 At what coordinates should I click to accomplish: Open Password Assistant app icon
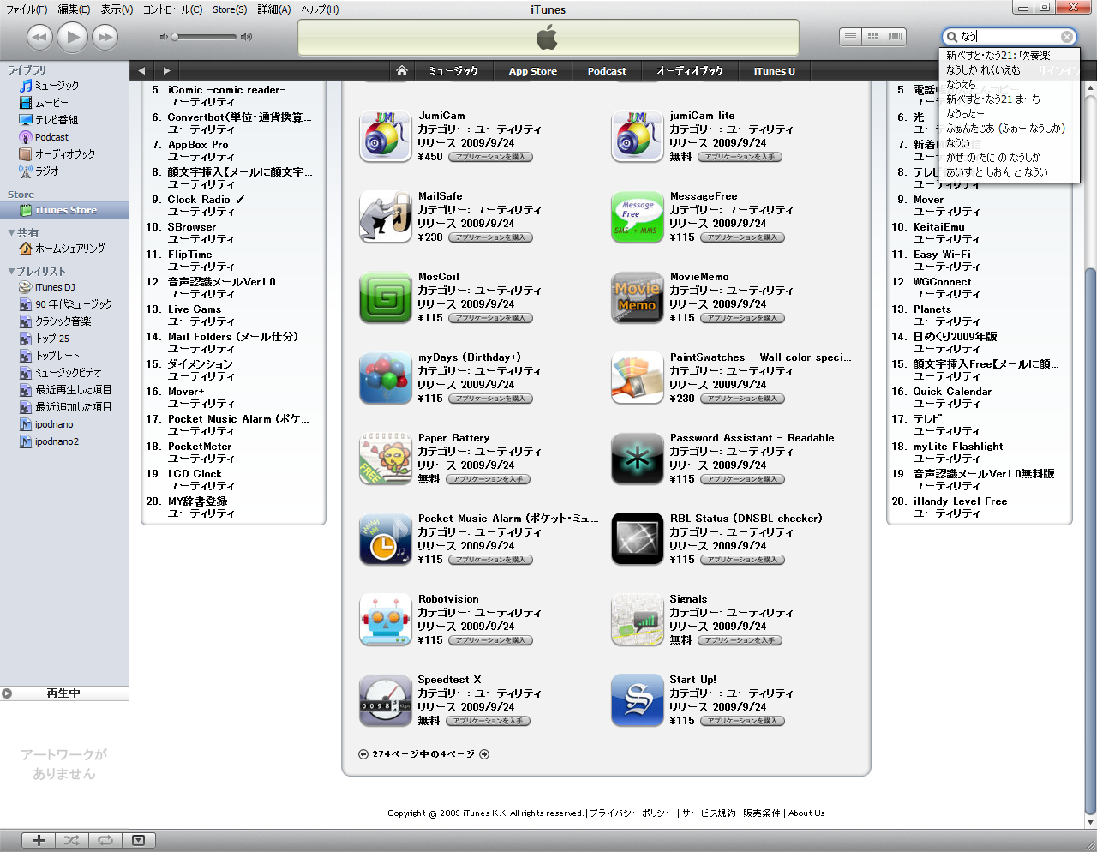[638, 459]
